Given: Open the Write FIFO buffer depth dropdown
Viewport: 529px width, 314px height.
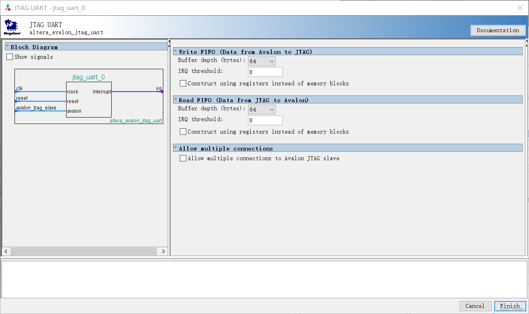Looking at the screenshot, I should coord(262,61).
